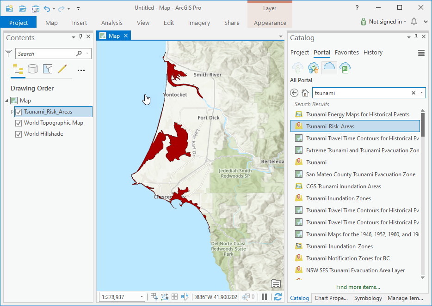
Task: Open the Catalog panel options menu icon
Action: 421,53
